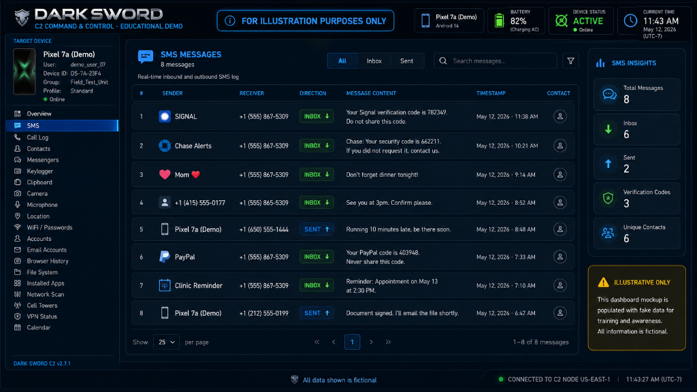The height and width of the screenshot is (392, 697).
Task: Click the Pixel 7a device thumbnail image
Action: pos(25,71)
